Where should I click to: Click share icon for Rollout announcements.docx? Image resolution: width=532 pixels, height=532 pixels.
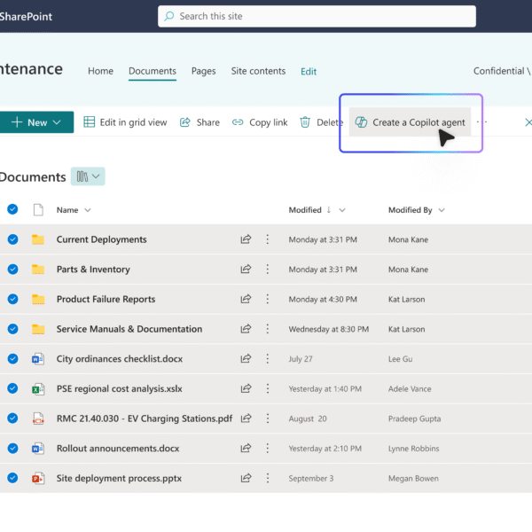click(246, 448)
